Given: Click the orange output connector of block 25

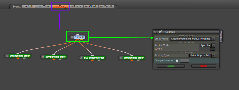Looking at the screenshot, I should pos(92,60).
